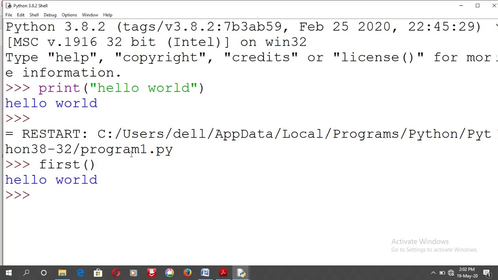
Task: Open the Debug menu
Action: click(x=50, y=15)
